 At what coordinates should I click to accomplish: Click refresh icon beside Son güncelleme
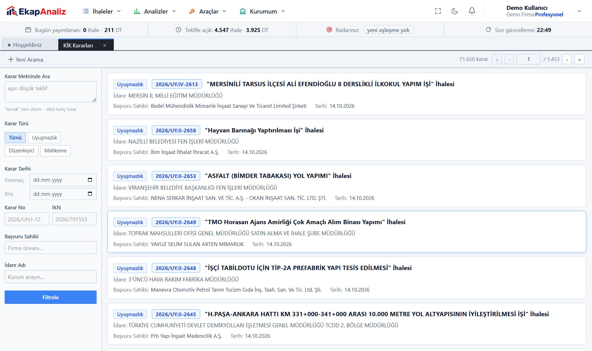488,30
